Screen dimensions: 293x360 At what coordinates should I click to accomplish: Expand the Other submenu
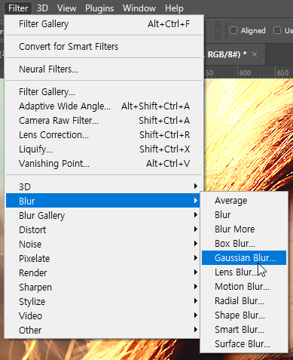(104, 330)
